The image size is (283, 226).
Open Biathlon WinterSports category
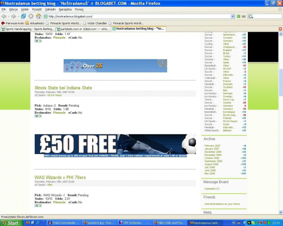click(227, 130)
